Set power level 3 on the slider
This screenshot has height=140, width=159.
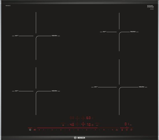pos(61,130)
